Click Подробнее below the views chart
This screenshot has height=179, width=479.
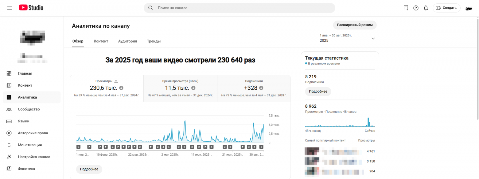point(89,169)
